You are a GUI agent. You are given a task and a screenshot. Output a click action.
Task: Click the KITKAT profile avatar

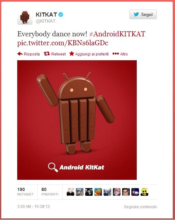[x=25, y=17]
